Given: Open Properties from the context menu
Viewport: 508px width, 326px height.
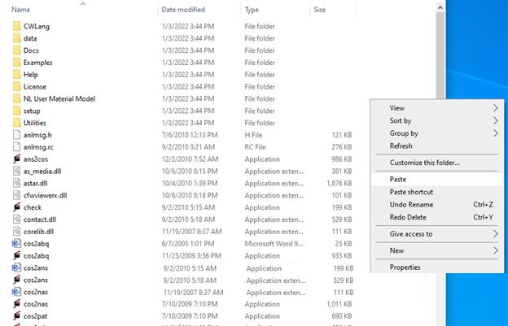Looking at the screenshot, I should click(x=436, y=267).
